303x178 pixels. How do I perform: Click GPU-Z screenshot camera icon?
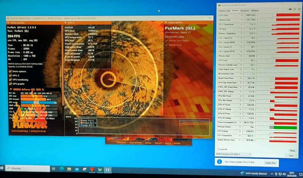pos(290,9)
